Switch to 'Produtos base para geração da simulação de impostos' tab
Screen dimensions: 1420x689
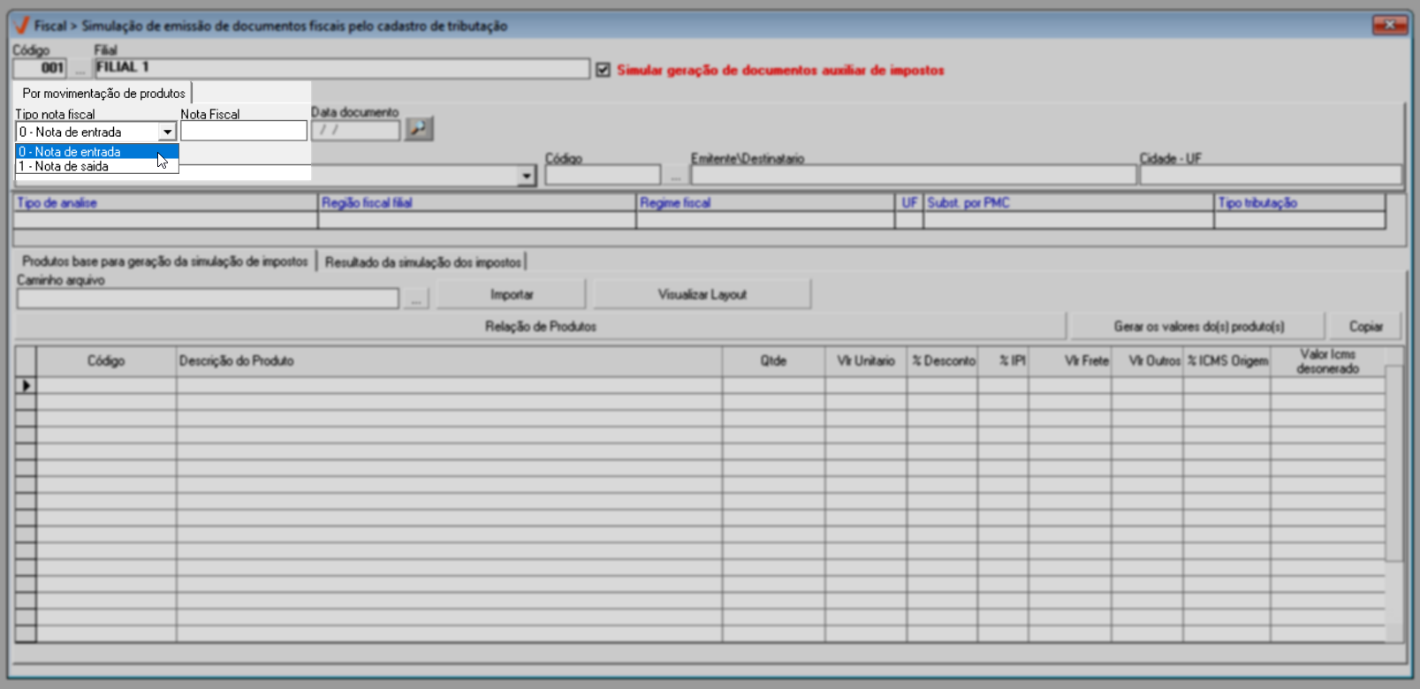[165, 261]
